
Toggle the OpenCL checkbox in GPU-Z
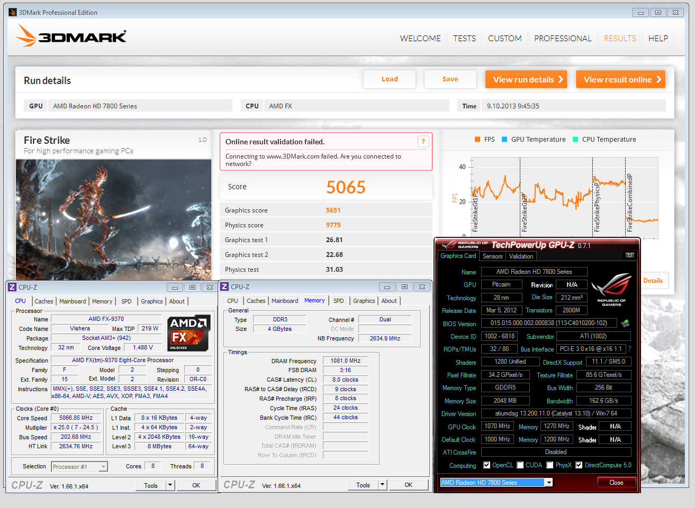pyautogui.click(x=486, y=465)
